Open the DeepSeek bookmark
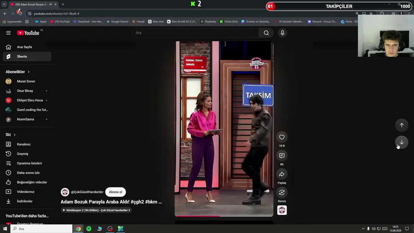The image size is (414, 233). tap(88, 22)
